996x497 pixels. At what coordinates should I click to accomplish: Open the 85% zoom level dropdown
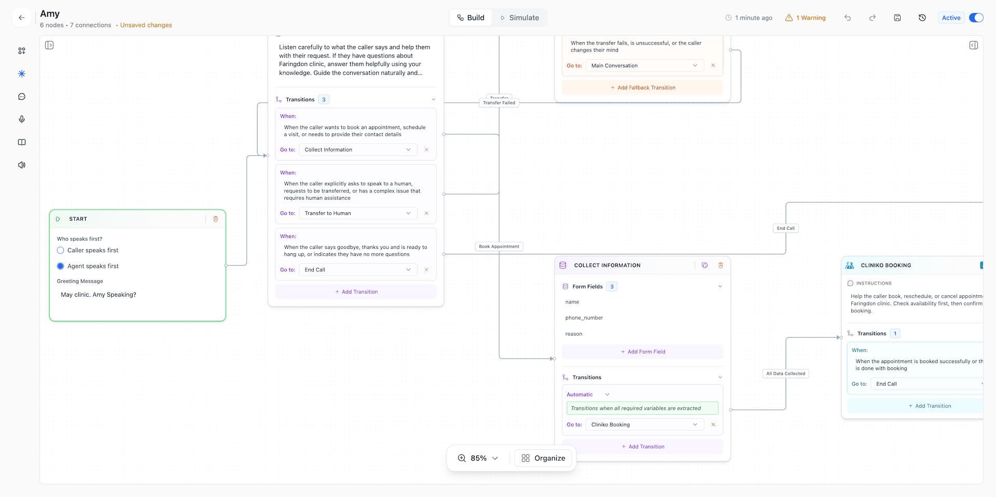click(x=478, y=458)
